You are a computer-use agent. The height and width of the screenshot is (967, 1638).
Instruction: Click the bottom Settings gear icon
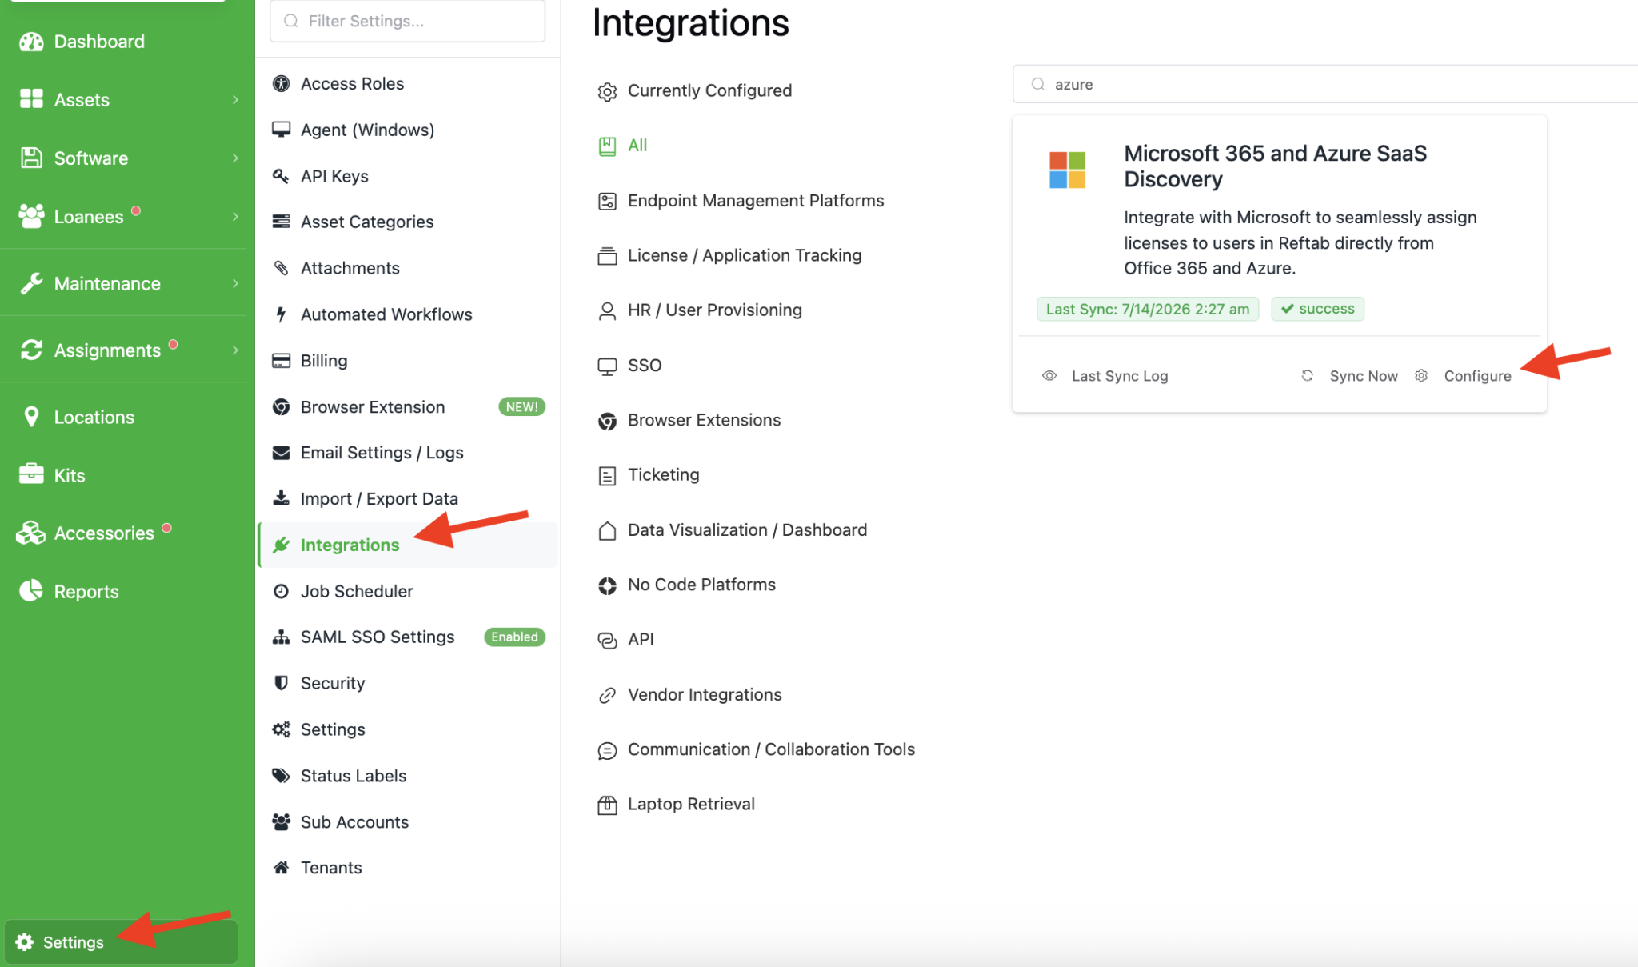25,942
